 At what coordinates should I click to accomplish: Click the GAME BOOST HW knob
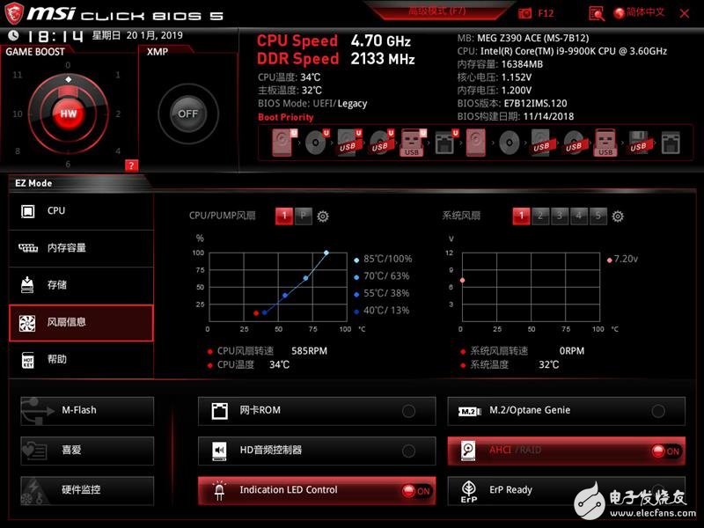coord(69,114)
